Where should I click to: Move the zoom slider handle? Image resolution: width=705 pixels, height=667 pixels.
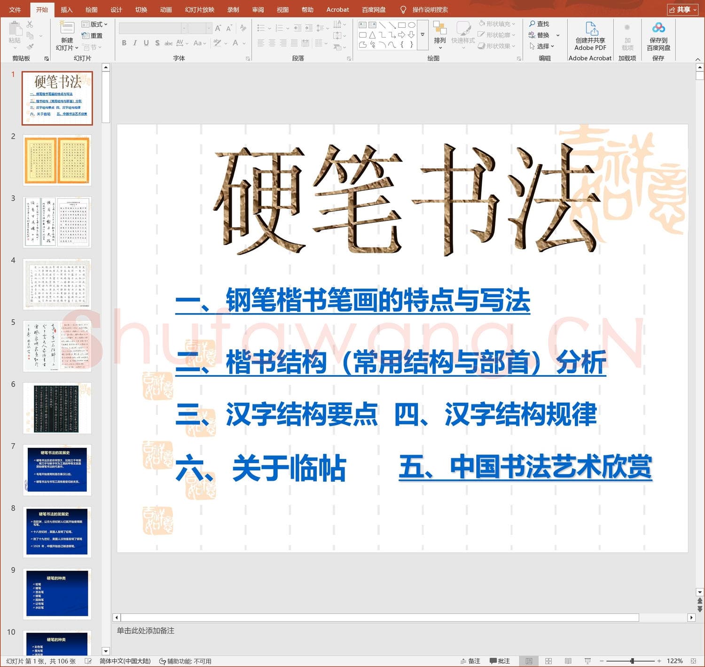pos(632,661)
